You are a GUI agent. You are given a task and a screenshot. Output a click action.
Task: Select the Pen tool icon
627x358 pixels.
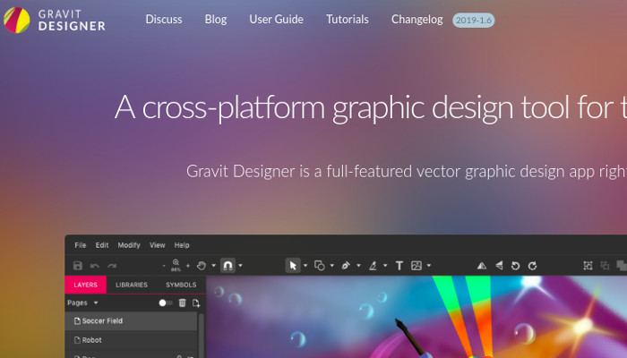(x=346, y=266)
